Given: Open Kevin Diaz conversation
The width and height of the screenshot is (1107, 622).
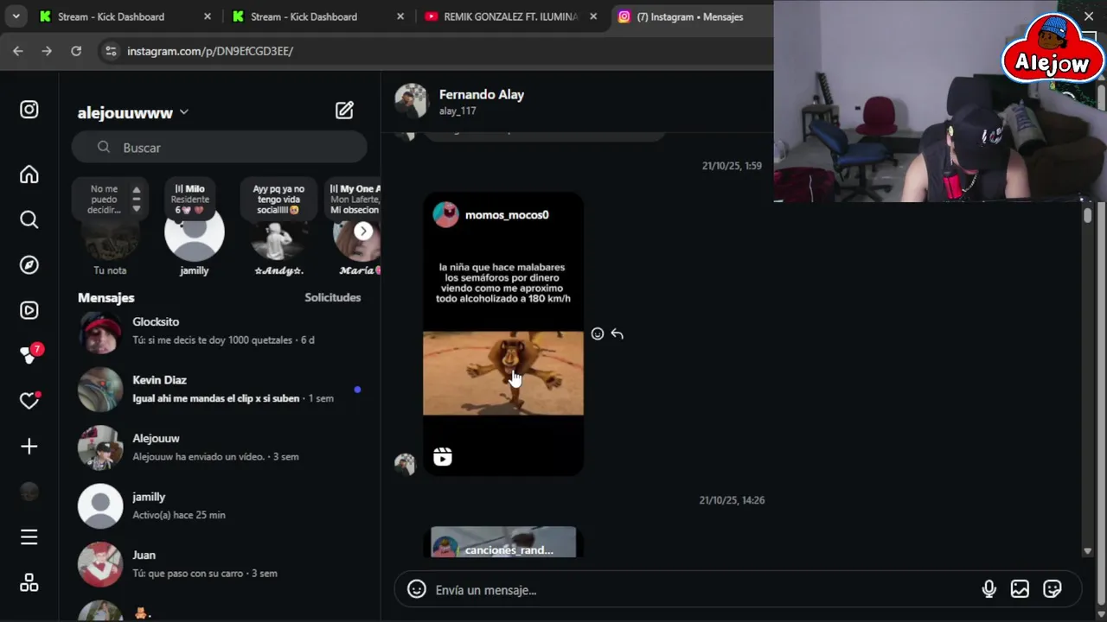Looking at the screenshot, I should [x=220, y=389].
